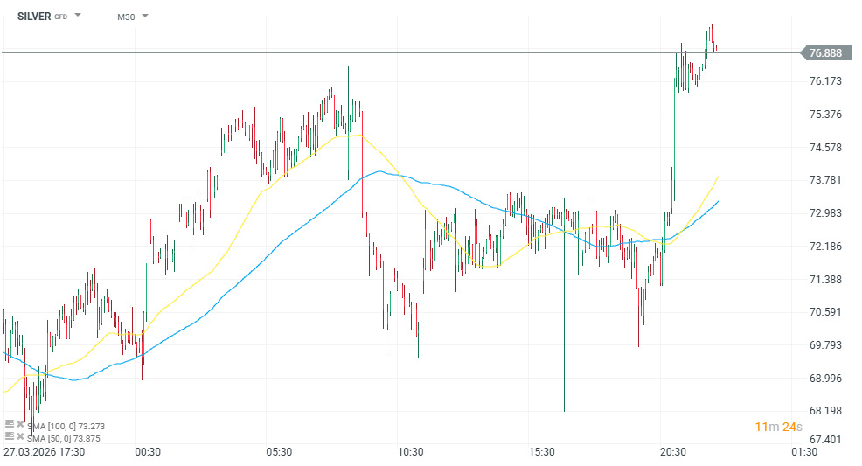Click the 05:30 time axis label
862x466 pixels.
(x=279, y=452)
